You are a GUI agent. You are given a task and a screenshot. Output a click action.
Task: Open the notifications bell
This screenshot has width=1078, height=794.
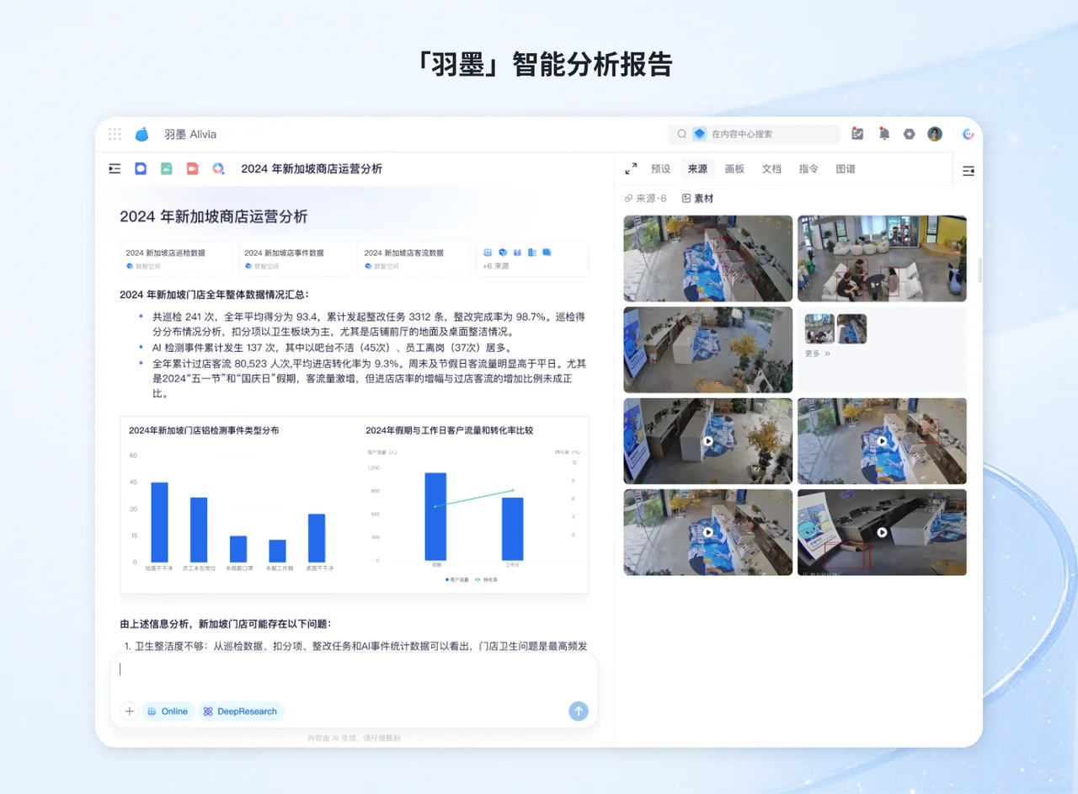pos(883,134)
